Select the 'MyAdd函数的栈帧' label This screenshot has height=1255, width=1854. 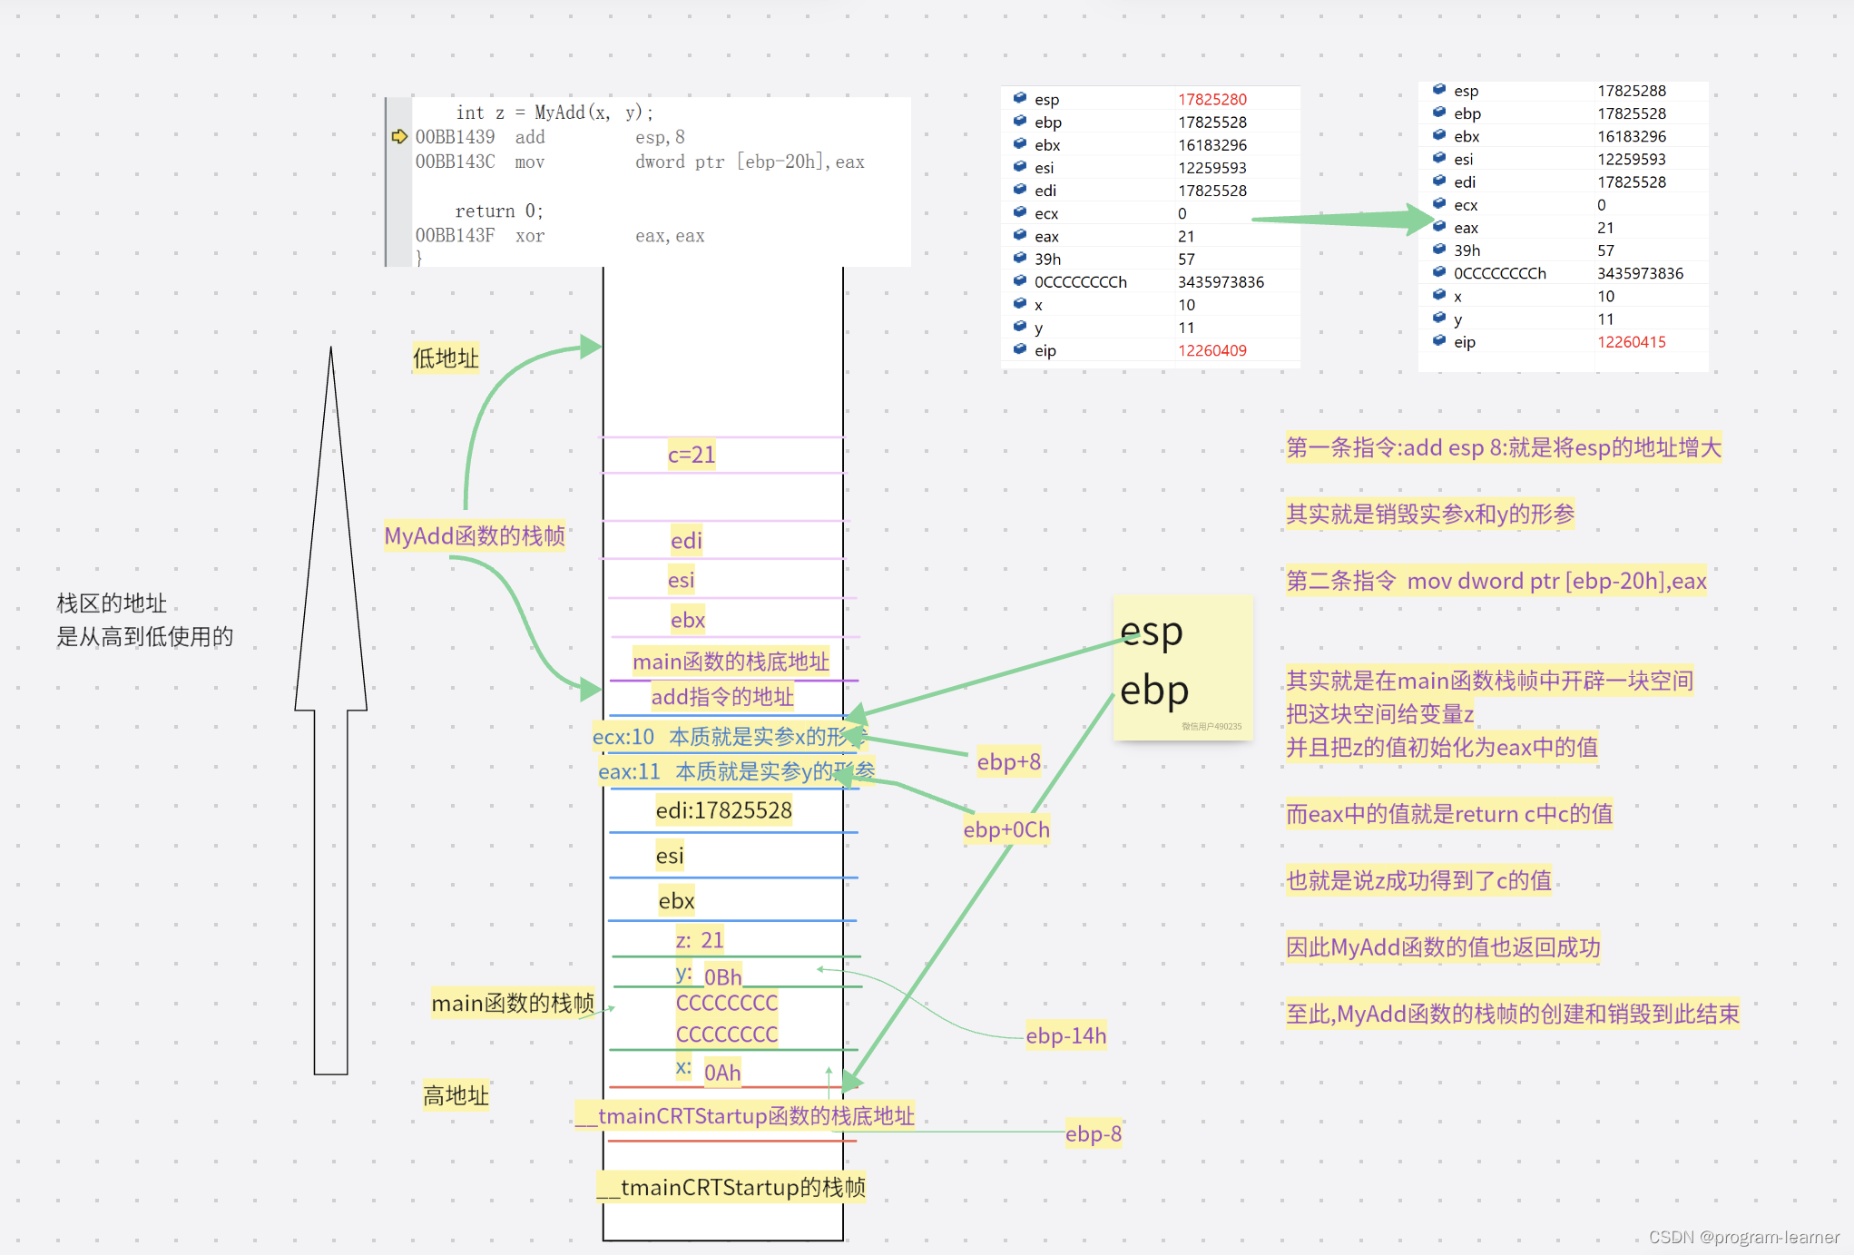point(475,536)
